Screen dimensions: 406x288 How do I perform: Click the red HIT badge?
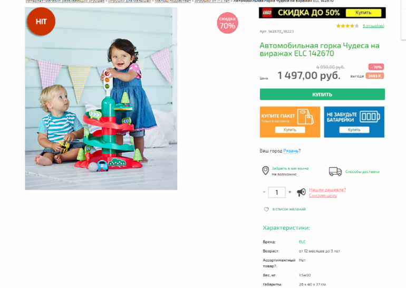[41, 22]
